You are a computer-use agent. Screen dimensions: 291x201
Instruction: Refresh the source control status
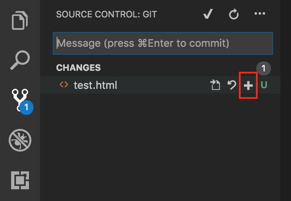tap(234, 14)
